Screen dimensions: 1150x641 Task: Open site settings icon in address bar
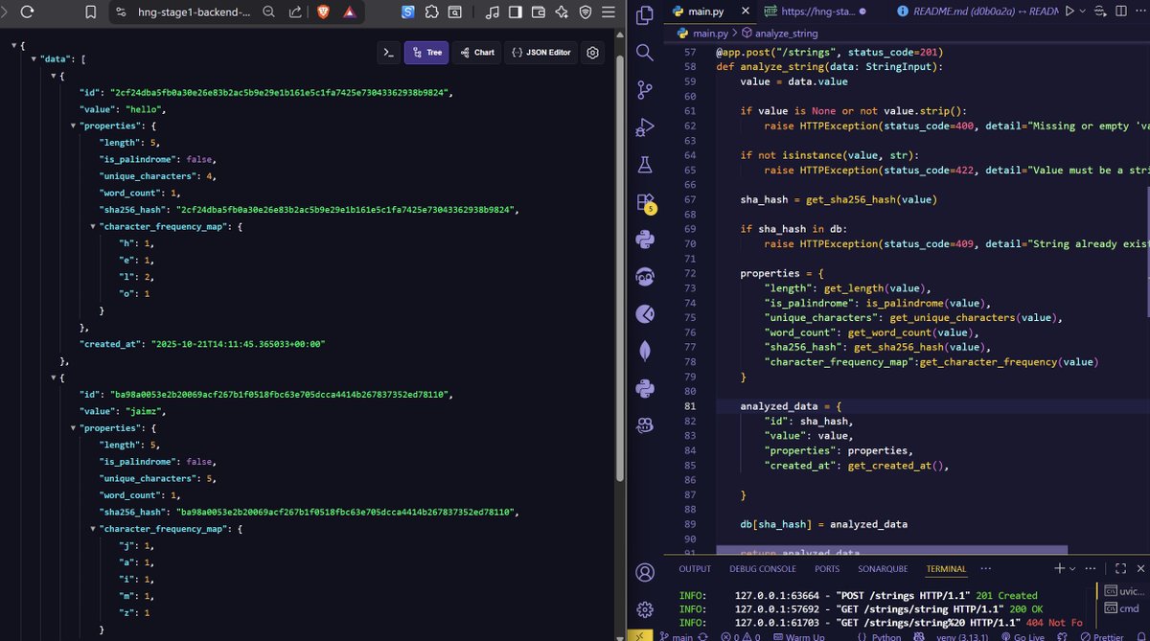120,12
